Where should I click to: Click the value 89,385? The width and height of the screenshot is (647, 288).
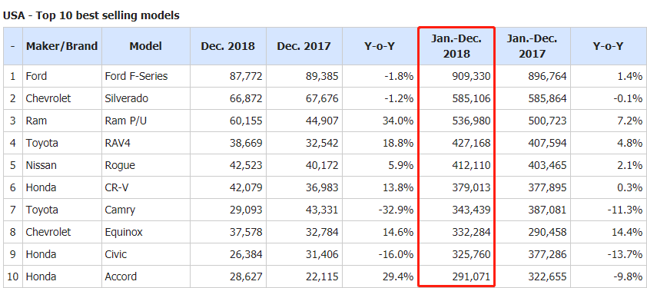click(x=321, y=76)
